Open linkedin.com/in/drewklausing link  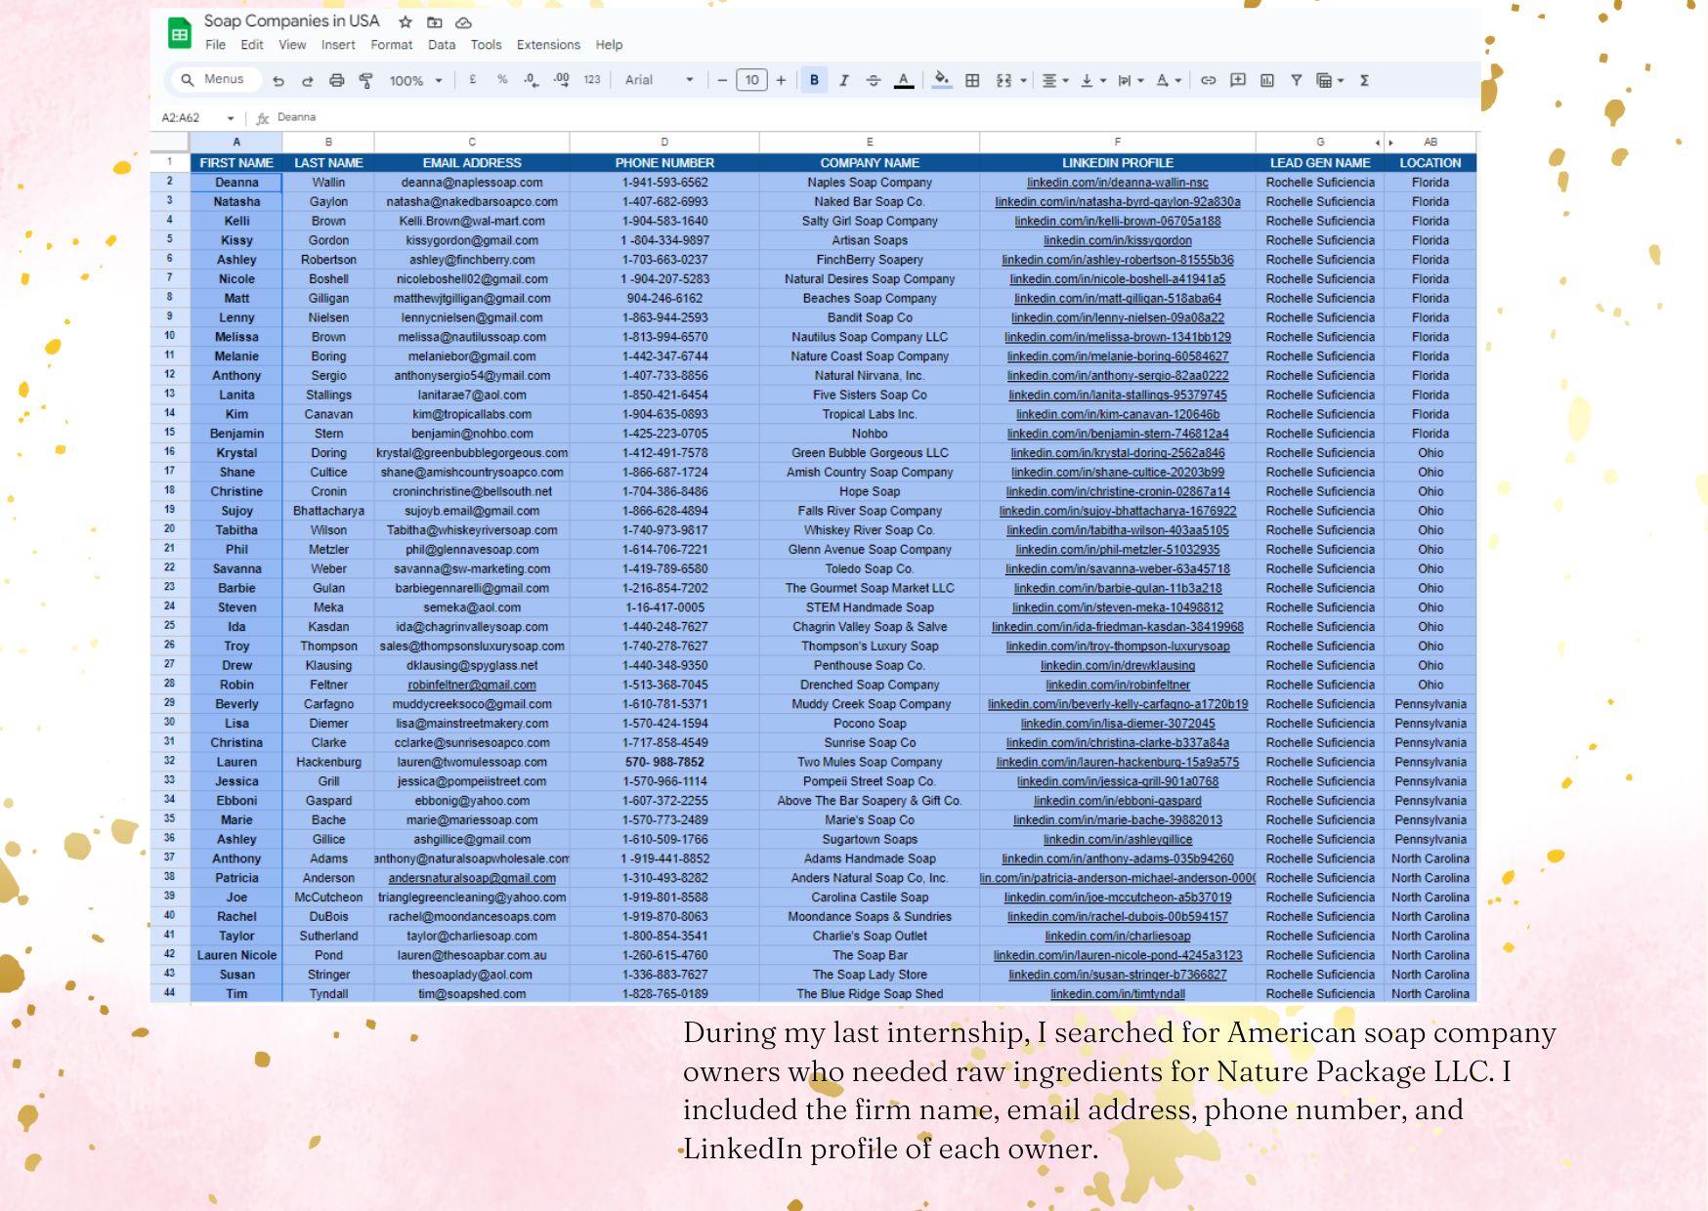[1117, 665]
